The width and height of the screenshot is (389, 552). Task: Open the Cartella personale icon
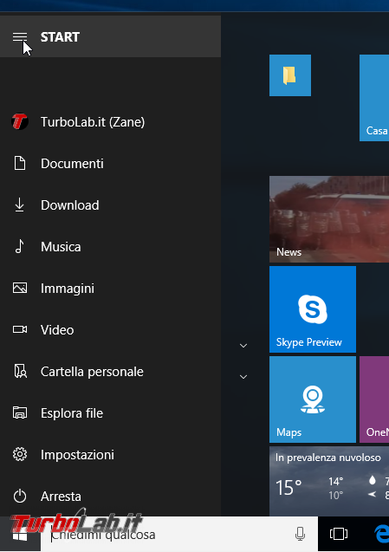tap(20, 371)
